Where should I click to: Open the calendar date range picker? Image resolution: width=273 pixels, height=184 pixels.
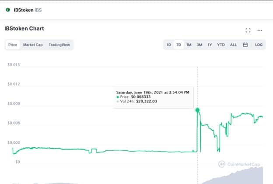(x=245, y=45)
